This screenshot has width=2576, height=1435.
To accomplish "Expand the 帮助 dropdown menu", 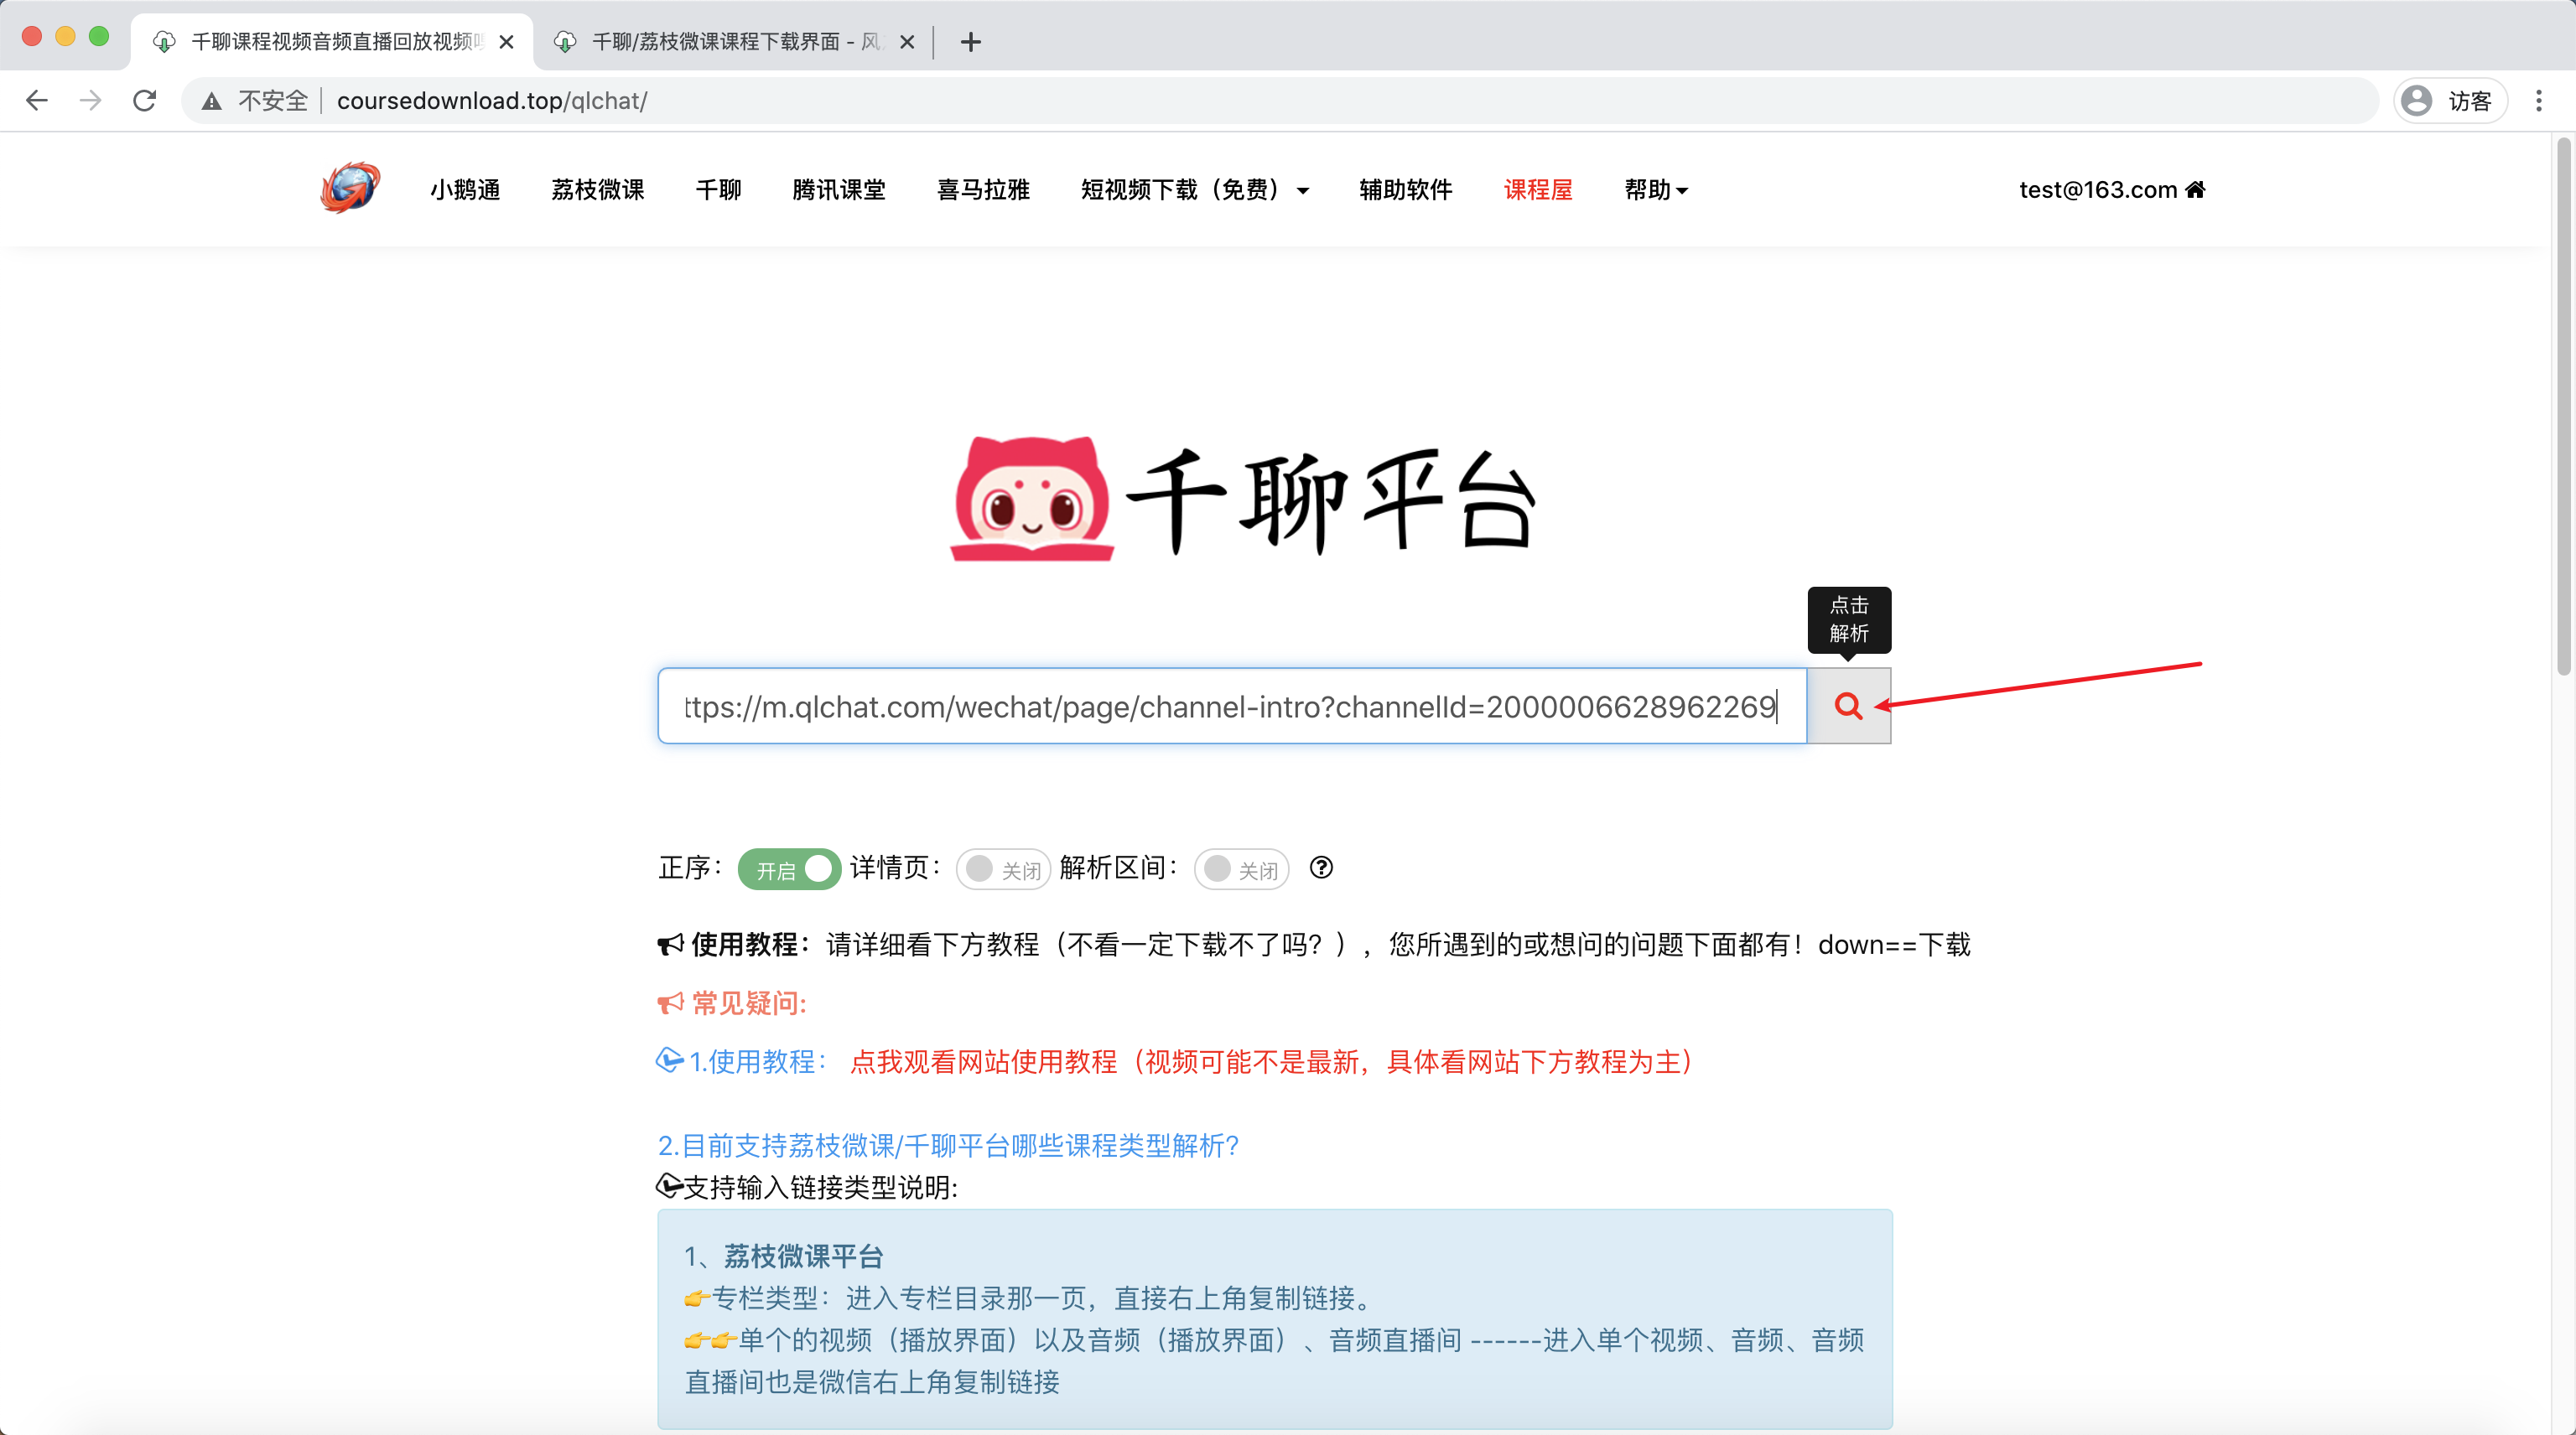I will [x=1656, y=190].
